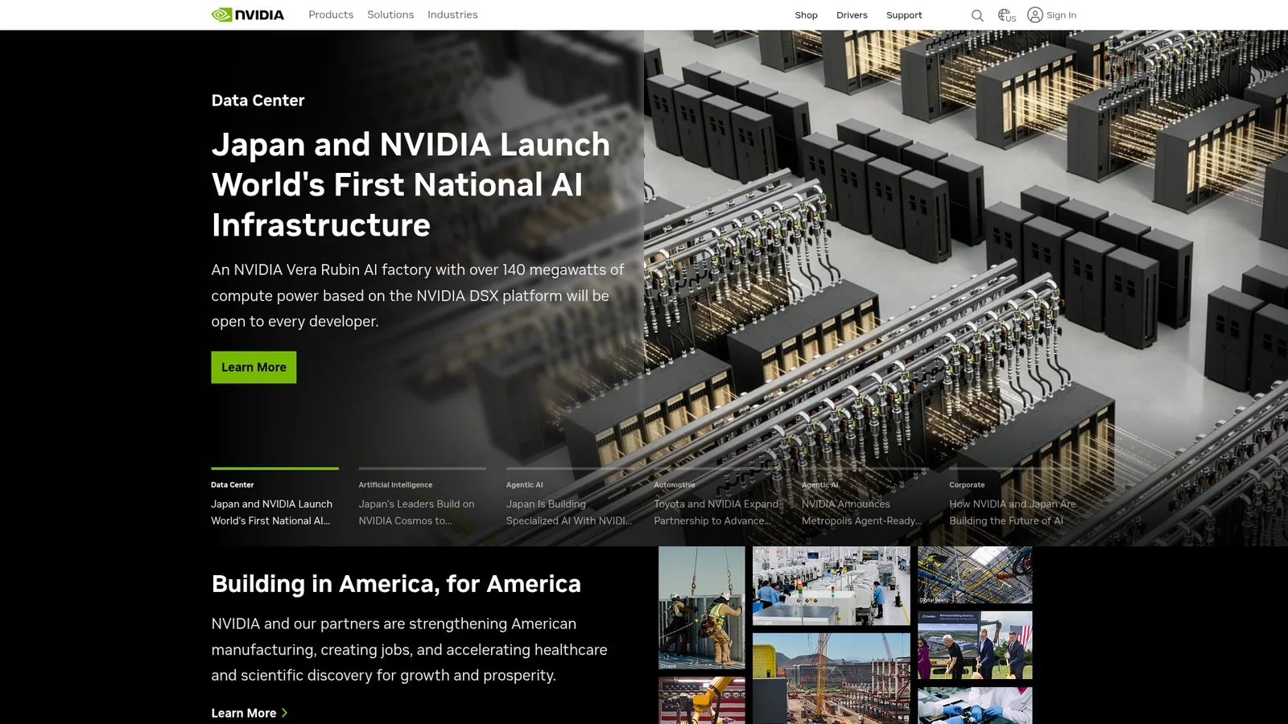Select Japan's Leaders Build on Cosmos slide

pyautogui.click(x=422, y=498)
